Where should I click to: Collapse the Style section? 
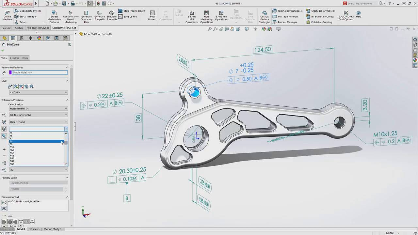pyautogui.click(x=67, y=81)
